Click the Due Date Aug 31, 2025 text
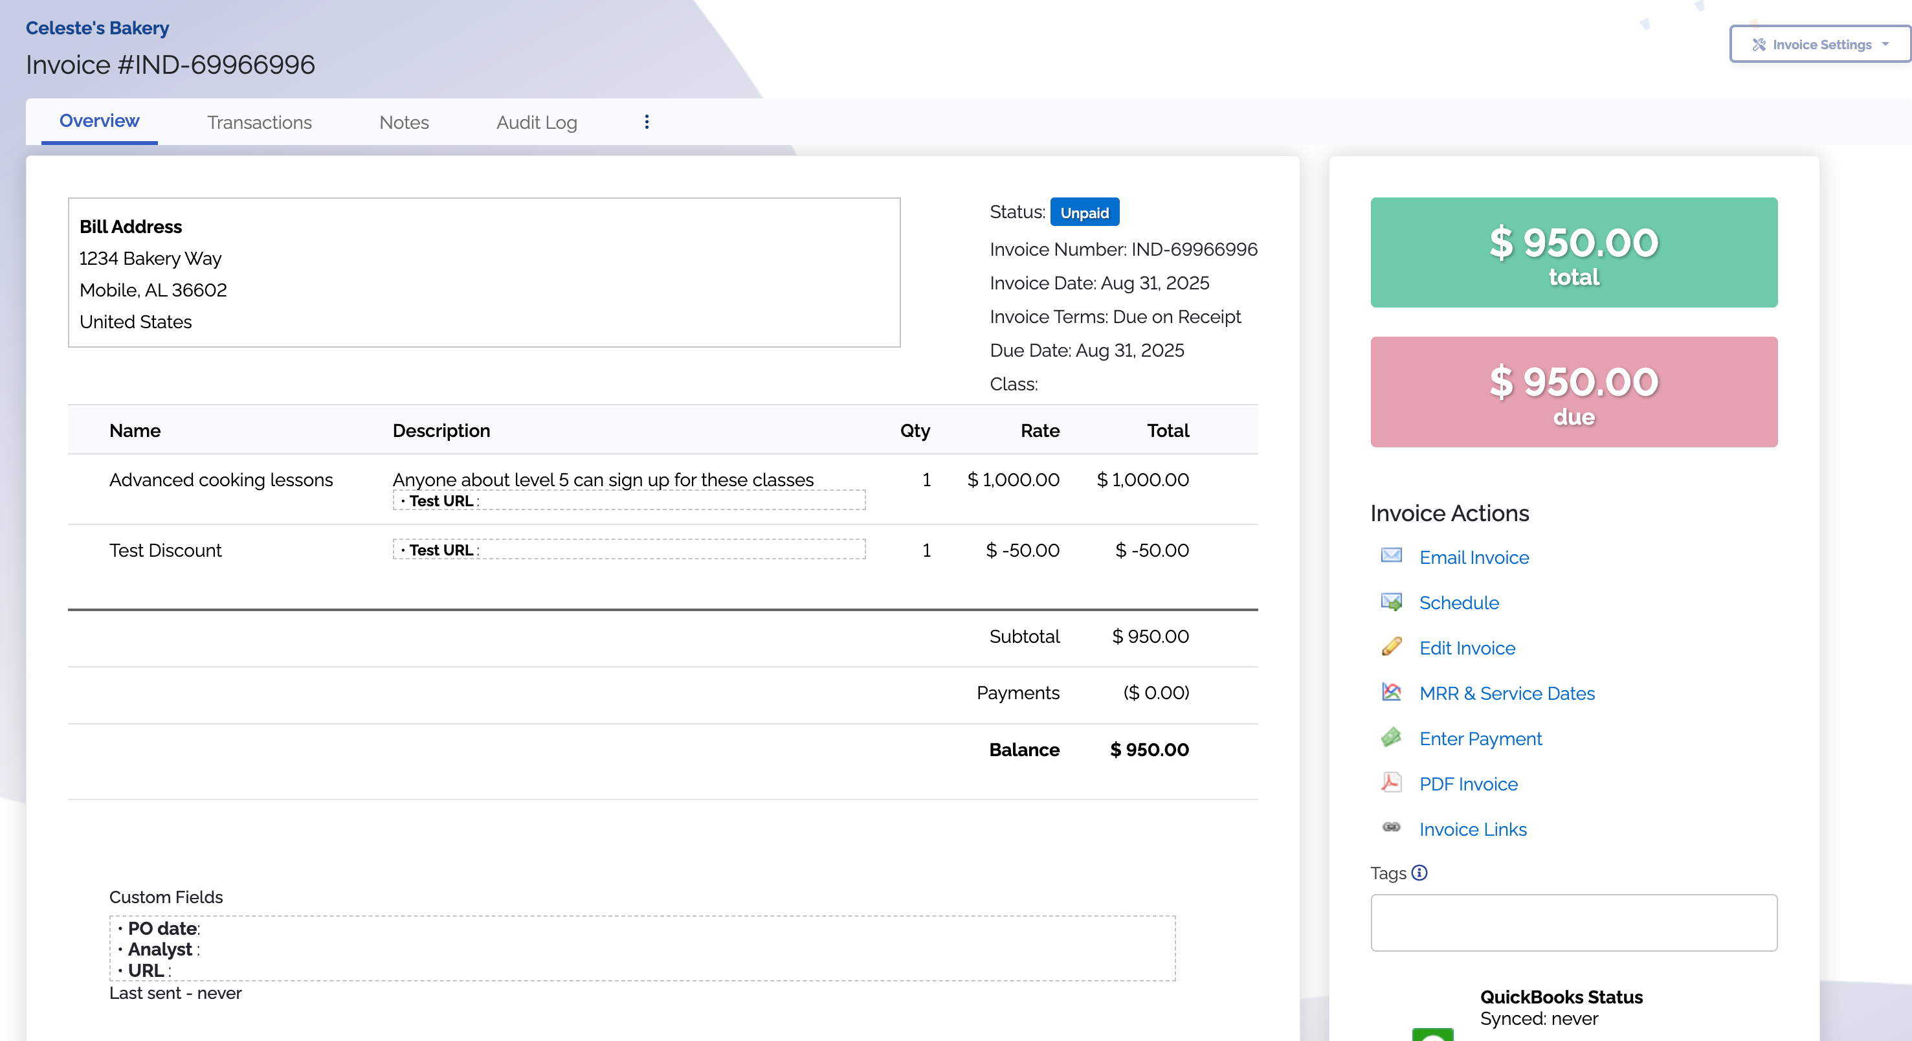 [1087, 350]
